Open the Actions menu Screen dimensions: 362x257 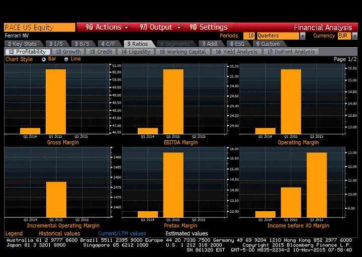(103, 27)
